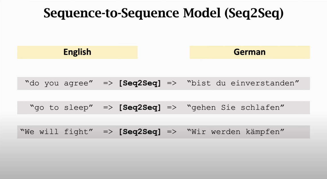The height and width of the screenshot is (179, 327).
Task: Click arrow after "do you agree"
Action: pos(108,83)
